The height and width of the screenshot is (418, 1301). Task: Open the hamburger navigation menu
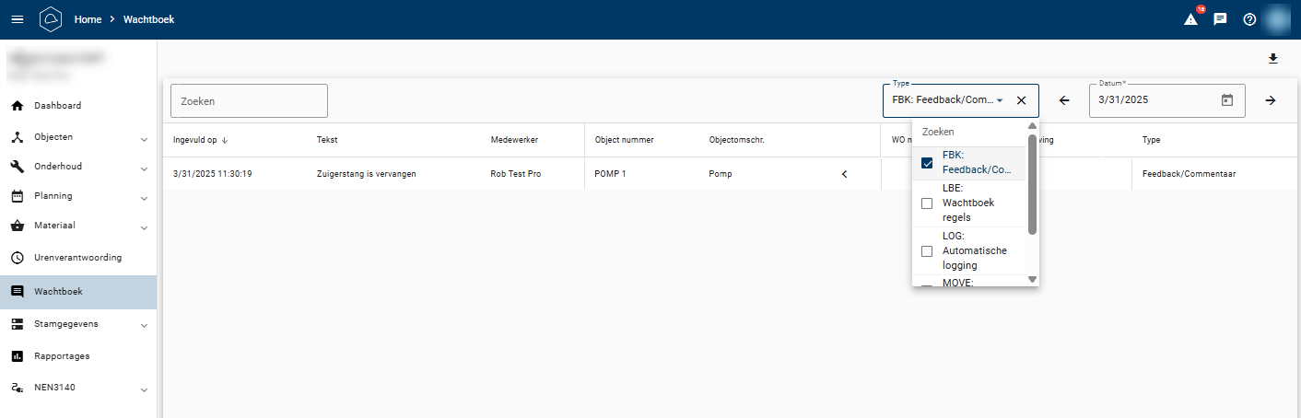coord(18,19)
